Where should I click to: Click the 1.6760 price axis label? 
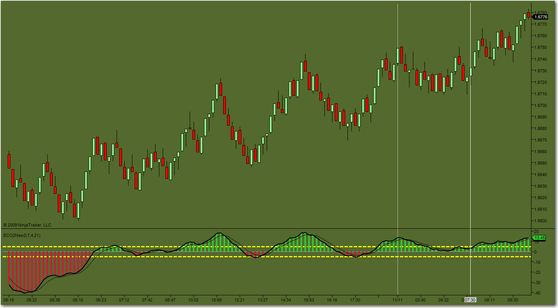(541, 36)
